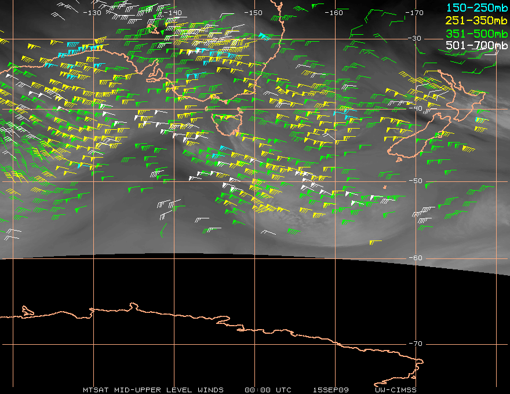Screen dimensions: 510x394
Task: Click the 251-350mb yellow legend entry
Action: pos(476,20)
